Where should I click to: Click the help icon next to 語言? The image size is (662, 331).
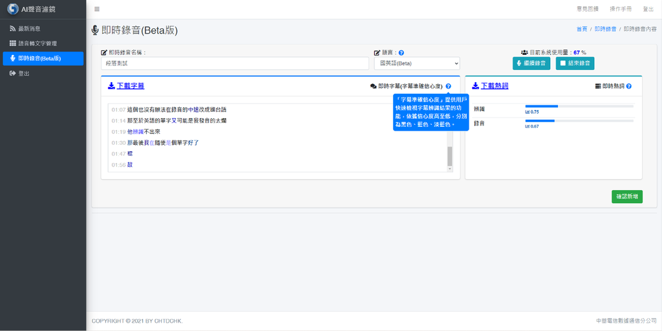click(401, 53)
